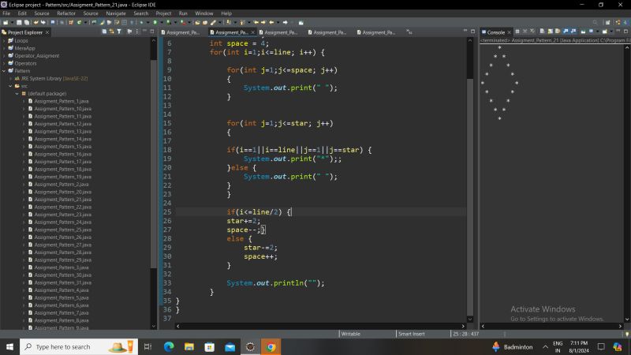Open the Window menu
The height and width of the screenshot is (355, 631).
coord(204,13)
